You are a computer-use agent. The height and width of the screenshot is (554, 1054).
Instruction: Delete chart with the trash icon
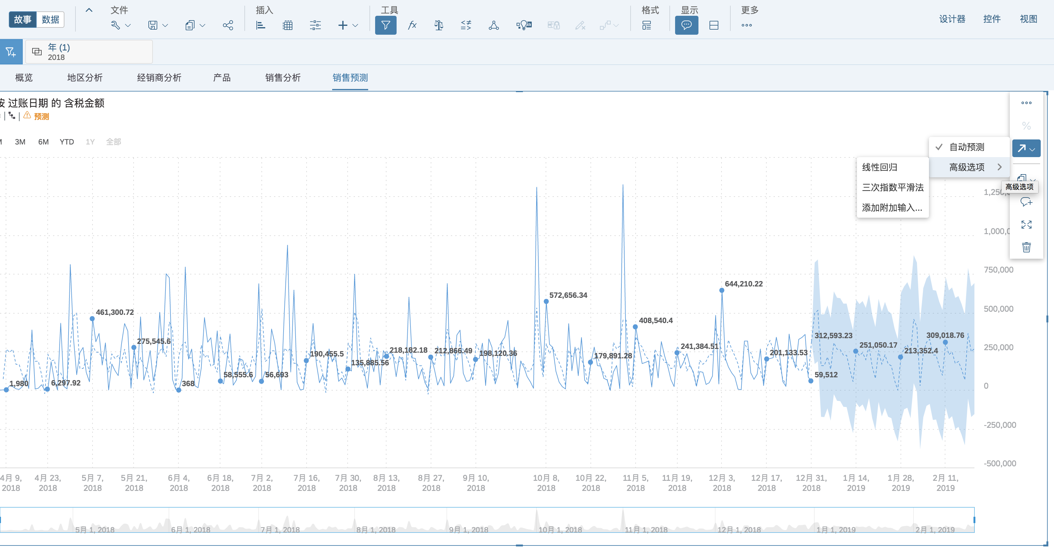[1026, 247]
